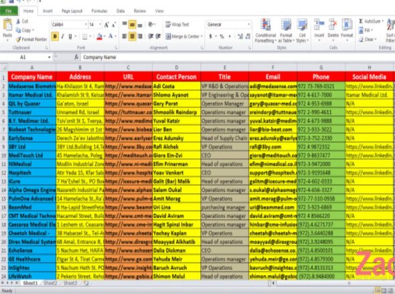Switch to Sheet2 tab

pos(50,283)
